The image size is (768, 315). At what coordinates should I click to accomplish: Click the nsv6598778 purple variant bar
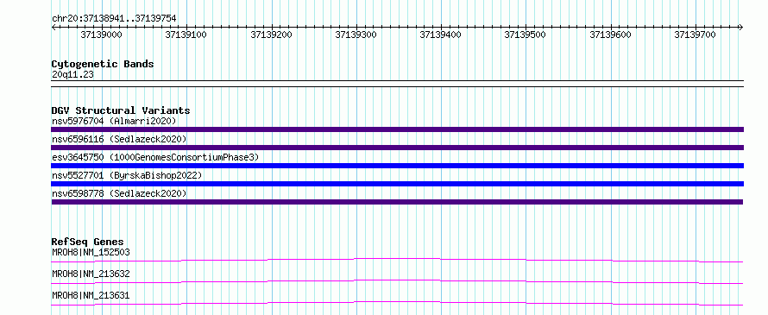(397, 202)
